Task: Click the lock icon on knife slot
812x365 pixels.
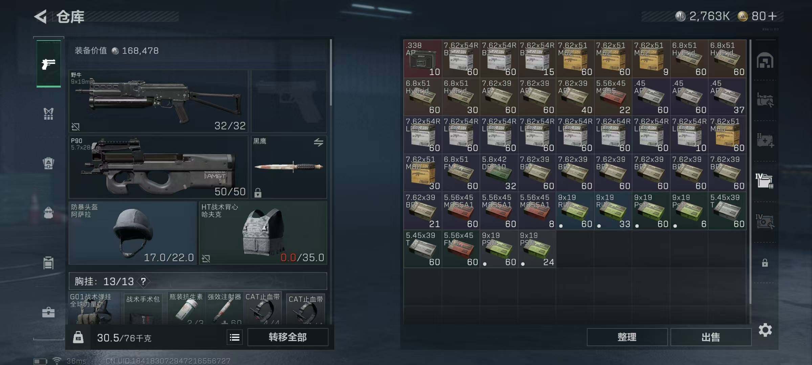Action: pos(258,193)
